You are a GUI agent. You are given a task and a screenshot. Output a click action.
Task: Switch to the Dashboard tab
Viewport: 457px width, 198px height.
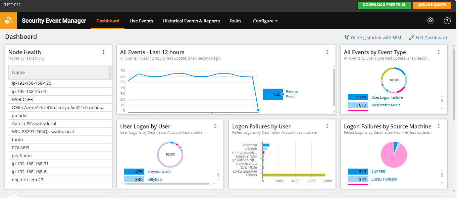coord(108,21)
